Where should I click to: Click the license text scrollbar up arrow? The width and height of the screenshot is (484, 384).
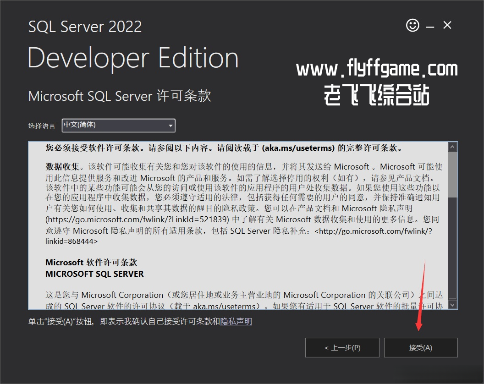pos(452,147)
